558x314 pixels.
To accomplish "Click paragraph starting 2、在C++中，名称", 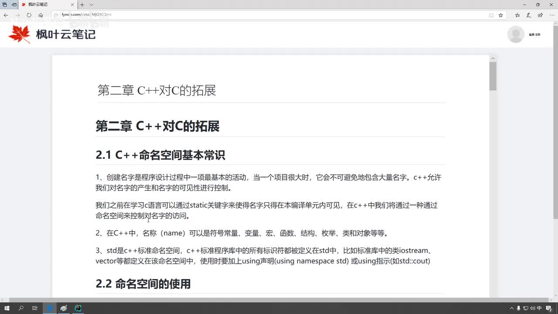I will pyautogui.click(x=242, y=233).
